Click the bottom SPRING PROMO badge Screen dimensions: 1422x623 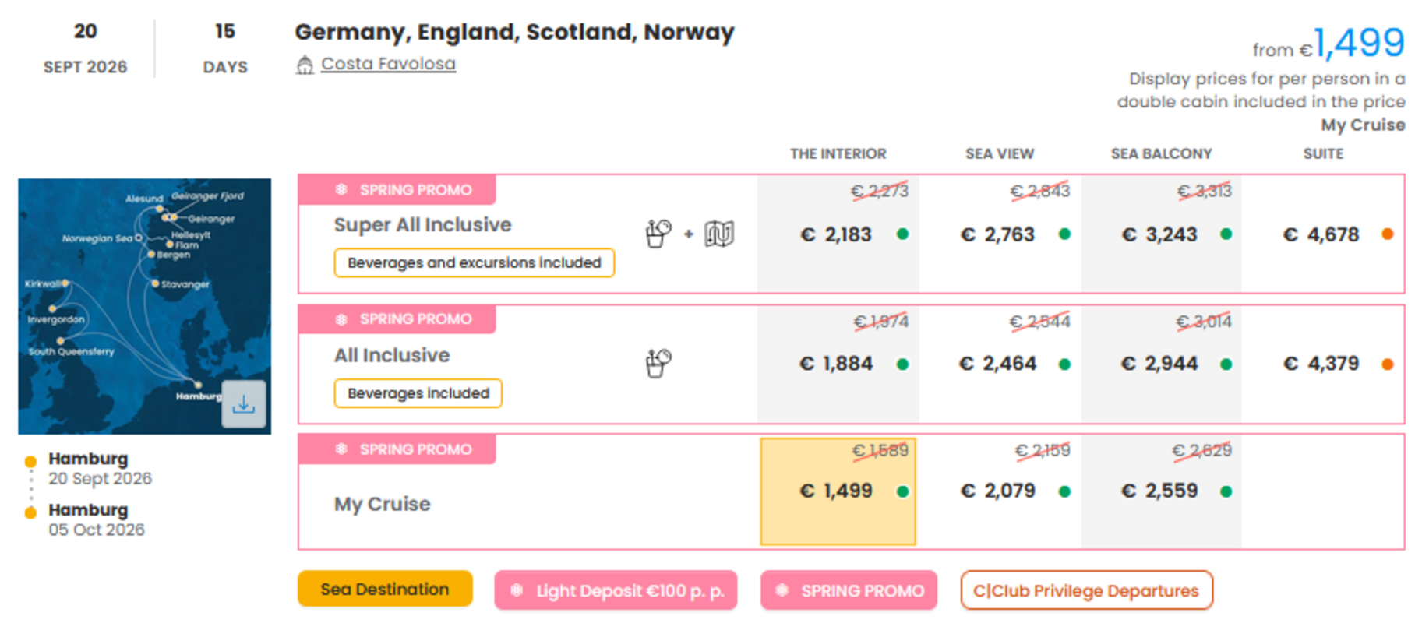tap(849, 590)
